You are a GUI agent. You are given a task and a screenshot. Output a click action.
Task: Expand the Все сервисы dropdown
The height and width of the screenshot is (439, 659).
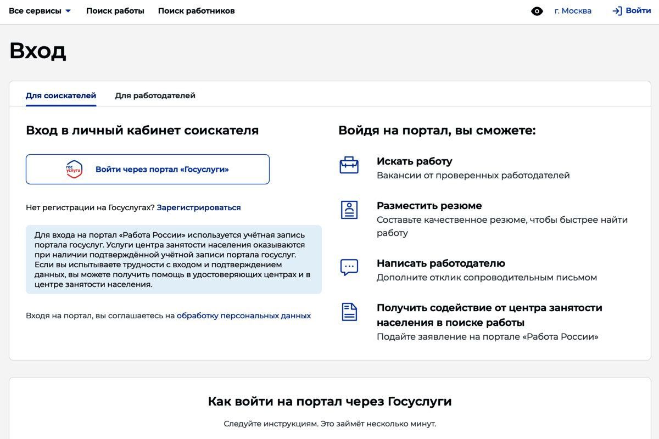pos(40,11)
